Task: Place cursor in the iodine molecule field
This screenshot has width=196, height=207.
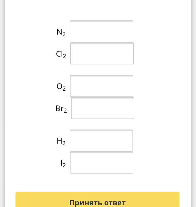Action: (102, 163)
